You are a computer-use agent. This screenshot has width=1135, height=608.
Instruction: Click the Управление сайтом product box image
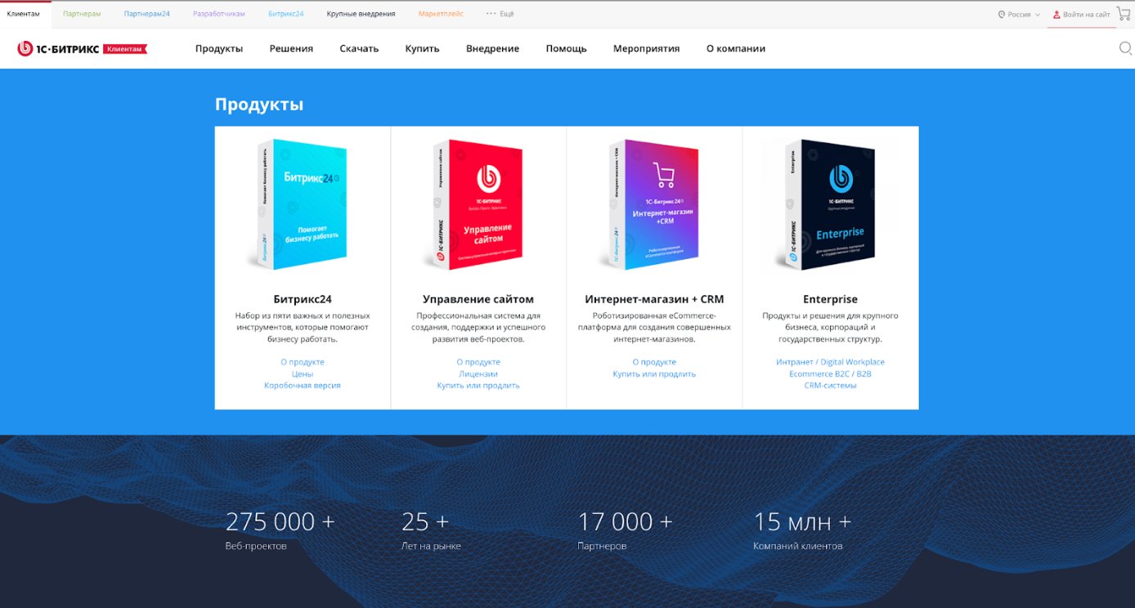478,204
